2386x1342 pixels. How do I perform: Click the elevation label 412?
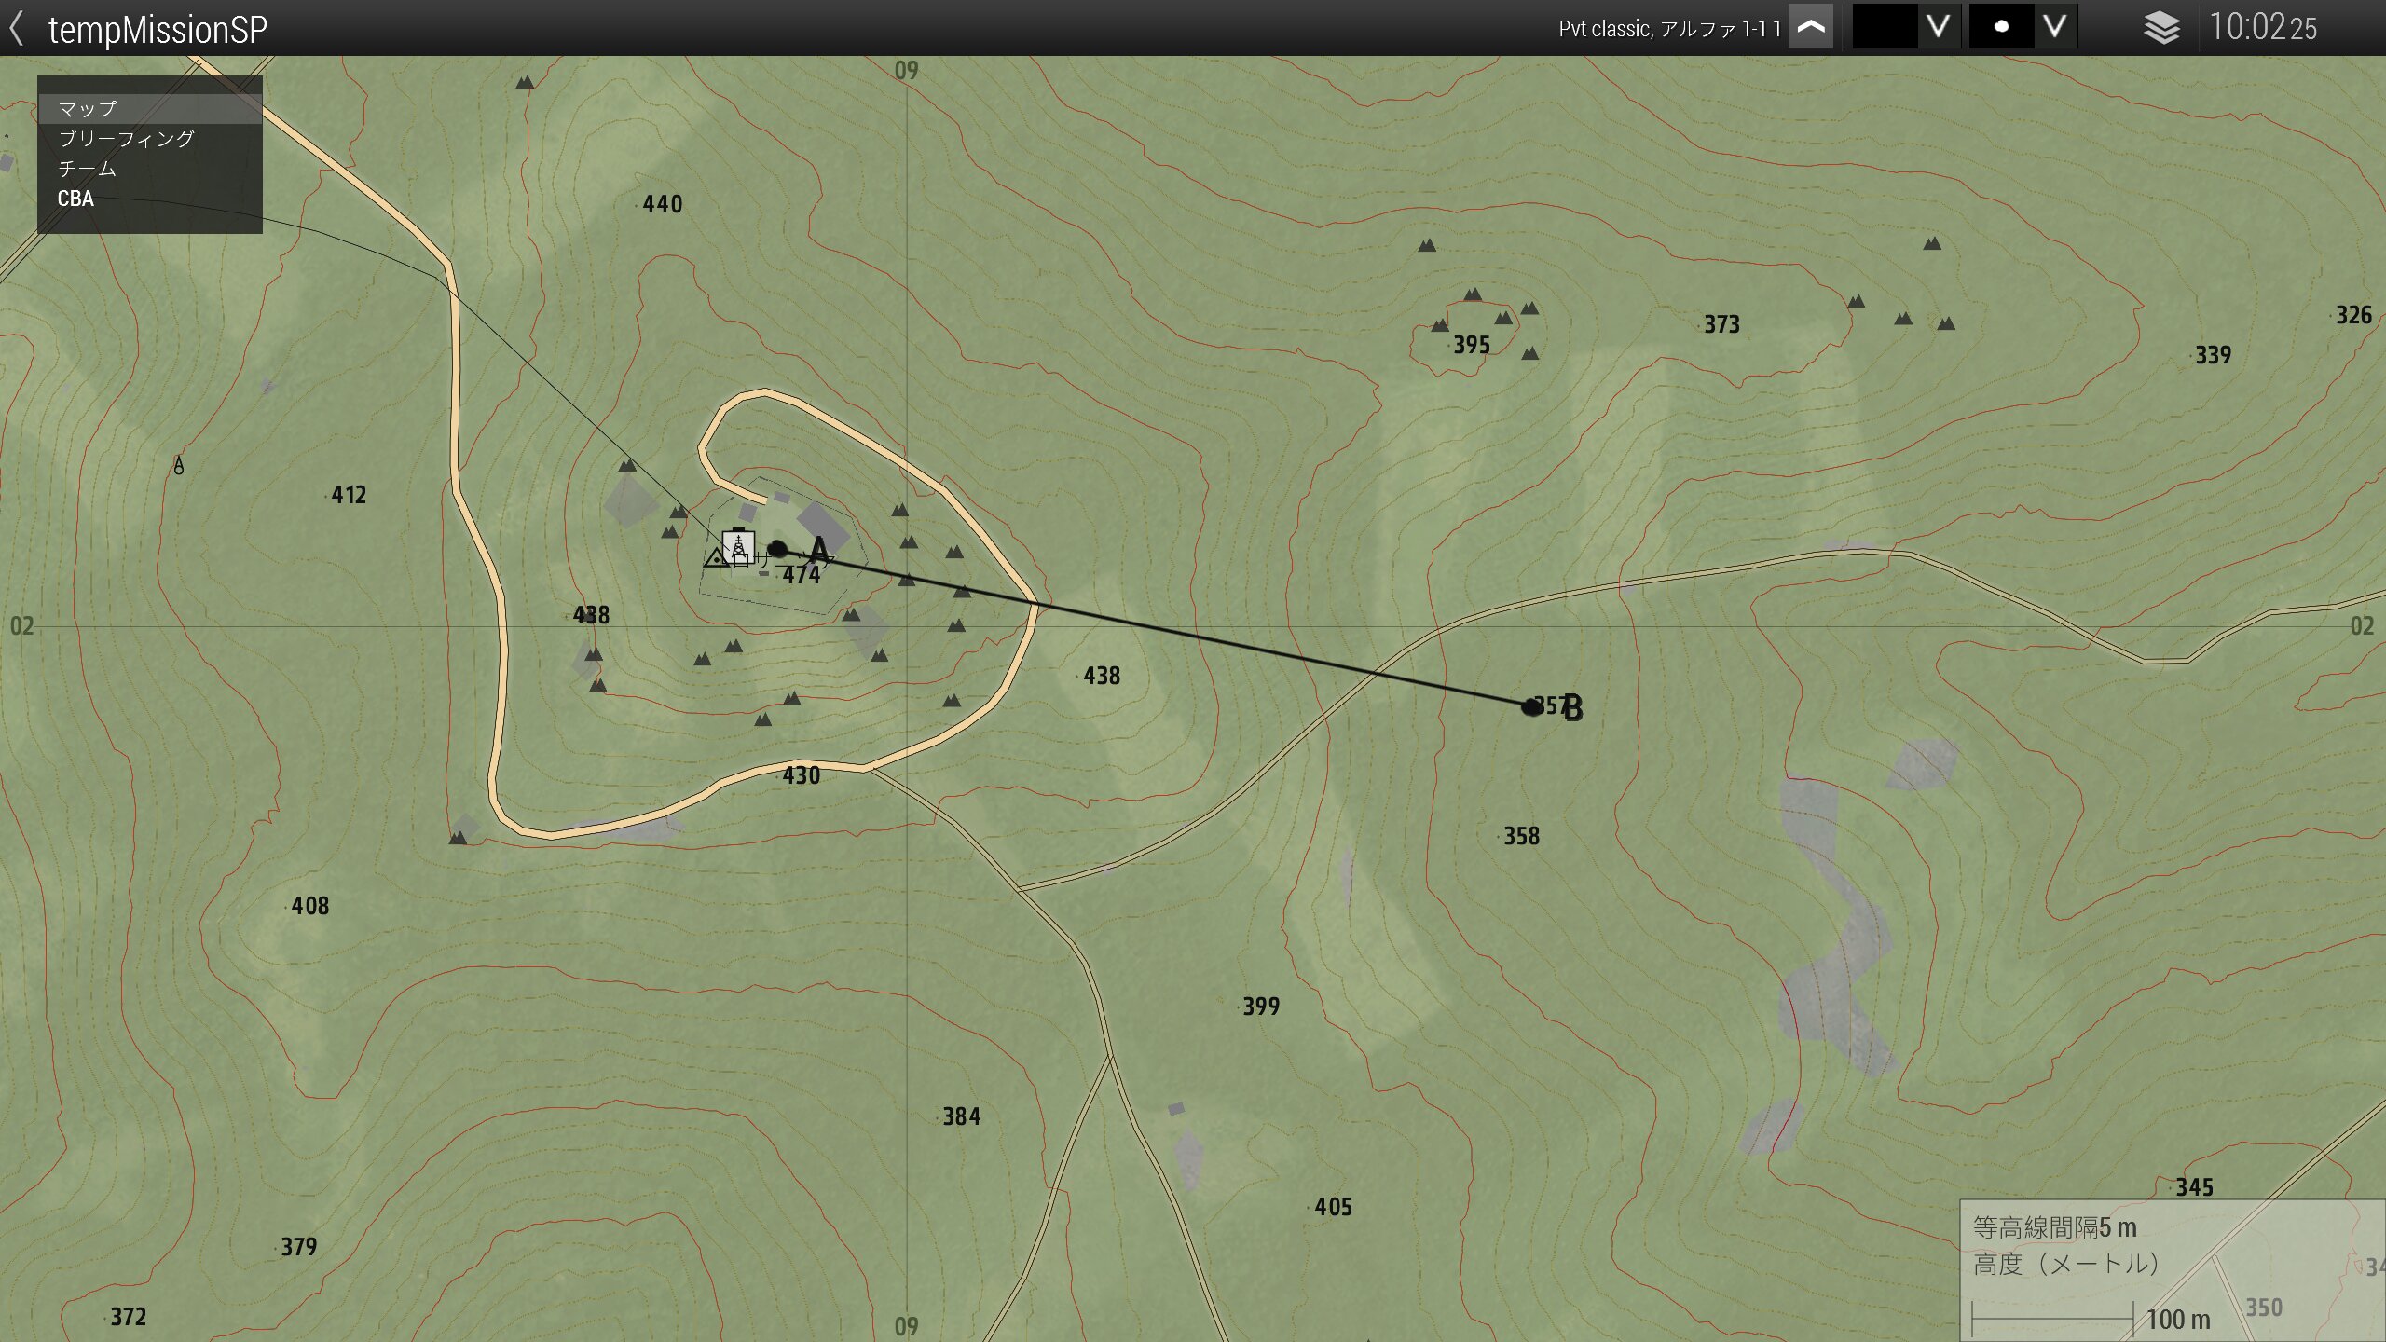(349, 495)
